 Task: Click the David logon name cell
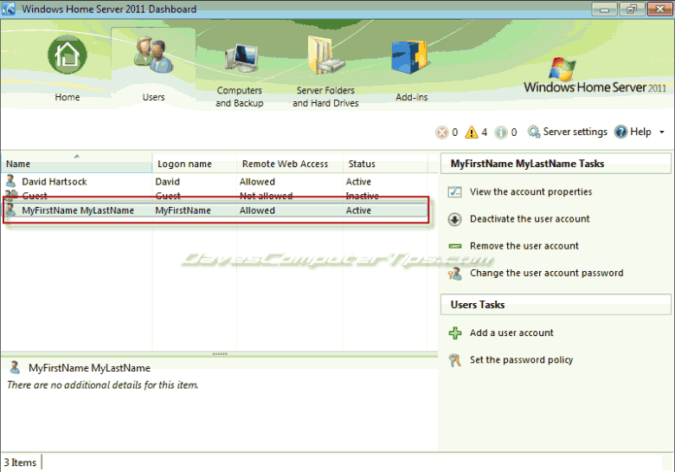click(x=168, y=182)
